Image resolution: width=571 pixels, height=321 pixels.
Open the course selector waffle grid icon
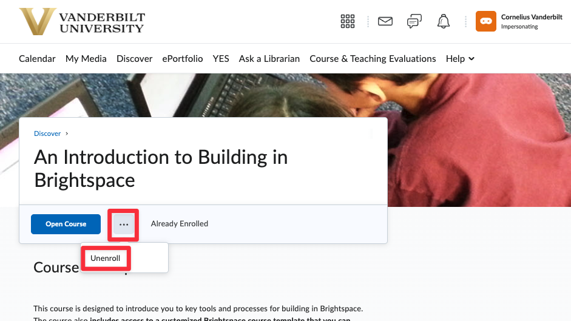coord(348,22)
